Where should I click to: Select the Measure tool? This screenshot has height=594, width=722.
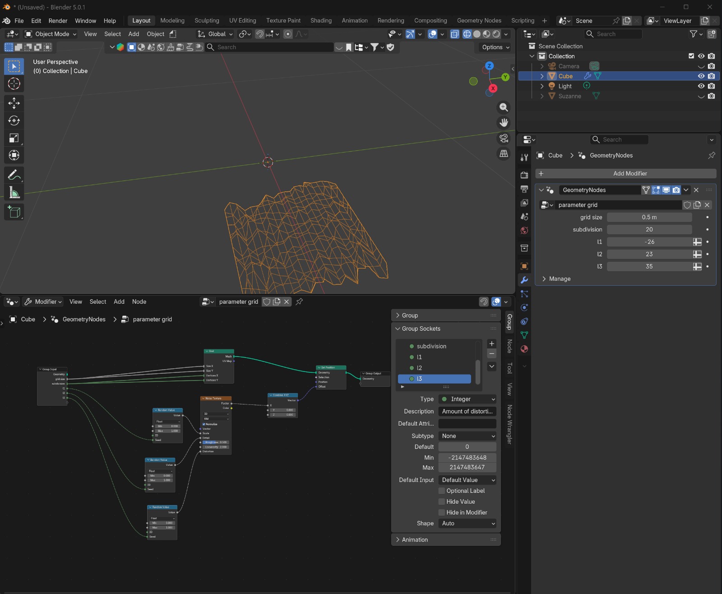14,193
